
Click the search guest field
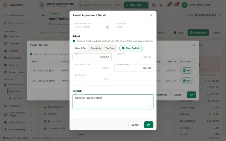pyautogui.click(x=100, y=5)
